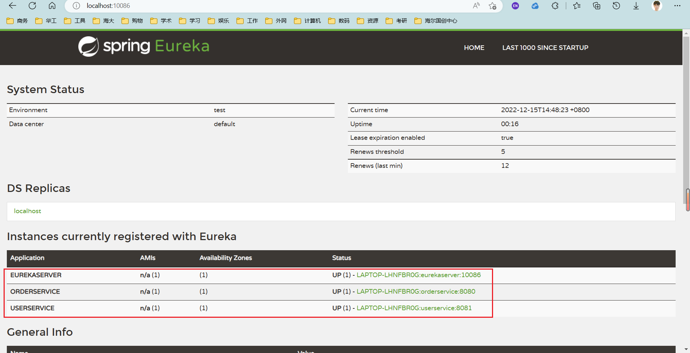
Task: Open the Extensions puzzle-piece menu
Action: pos(555,6)
